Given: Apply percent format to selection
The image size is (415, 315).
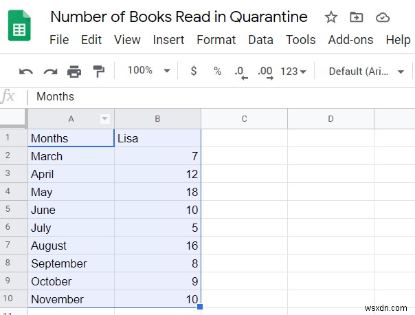Looking at the screenshot, I should [x=217, y=71].
